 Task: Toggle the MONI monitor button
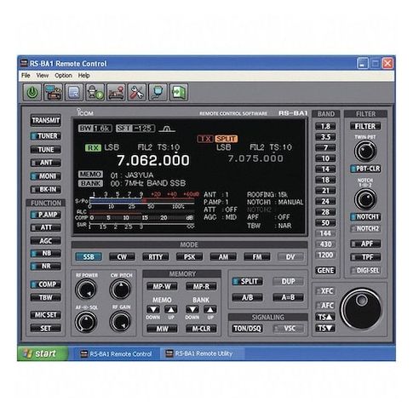pos(46,176)
